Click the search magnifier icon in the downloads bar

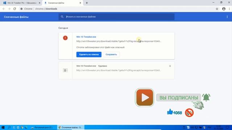click(62, 17)
